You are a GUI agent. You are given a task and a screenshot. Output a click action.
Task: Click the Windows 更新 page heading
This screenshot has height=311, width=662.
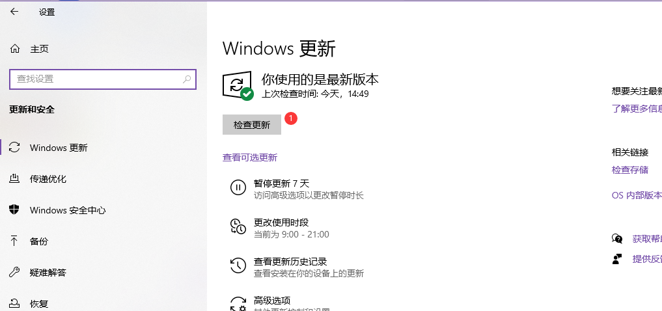pos(279,48)
